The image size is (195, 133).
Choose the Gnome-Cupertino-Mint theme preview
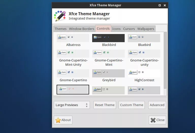point(108,54)
